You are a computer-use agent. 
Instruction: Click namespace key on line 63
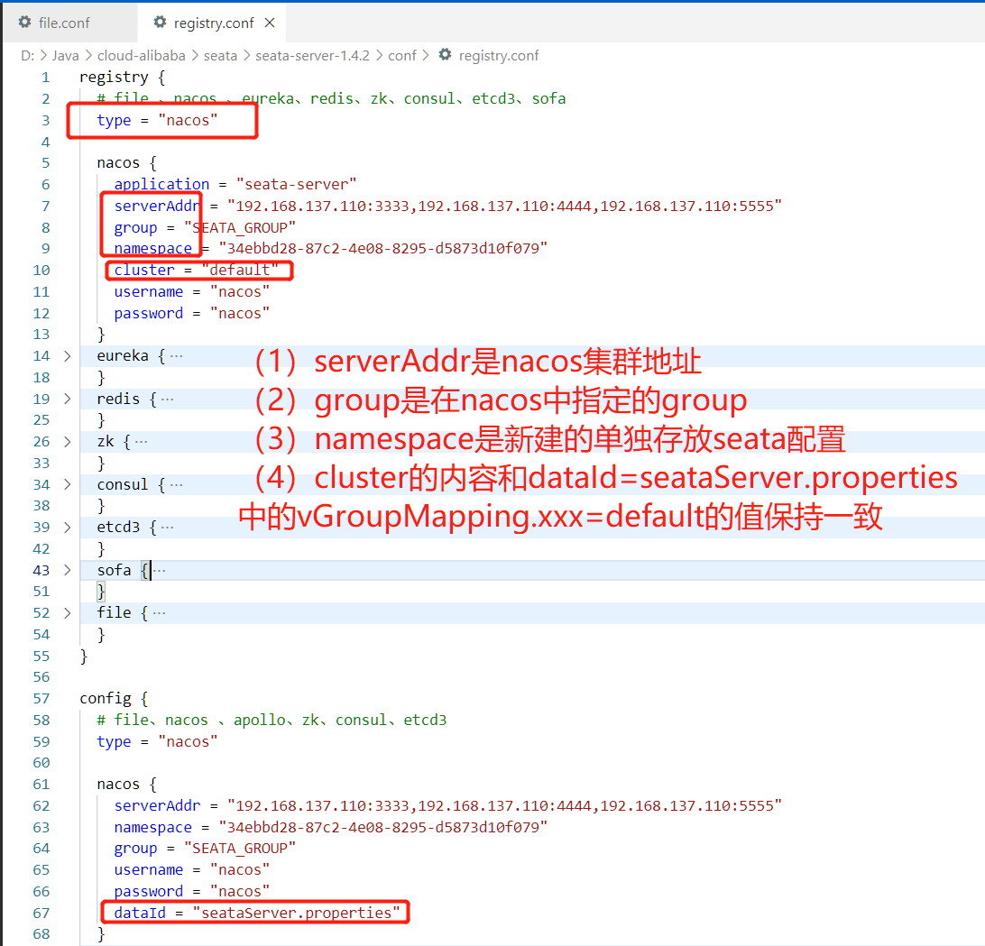(152, 827)
